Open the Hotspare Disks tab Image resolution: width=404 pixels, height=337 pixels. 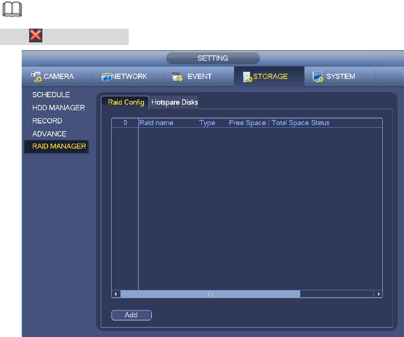point(174,102)
